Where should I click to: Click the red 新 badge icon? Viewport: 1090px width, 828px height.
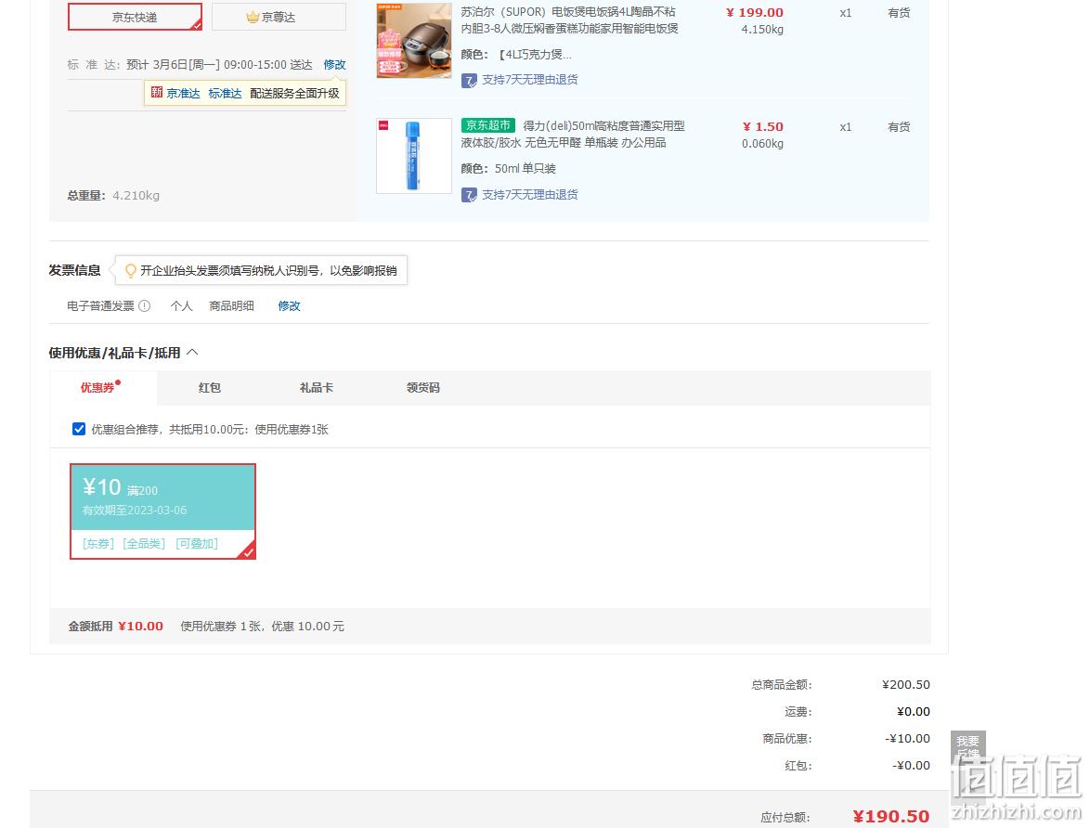[156, 93]
